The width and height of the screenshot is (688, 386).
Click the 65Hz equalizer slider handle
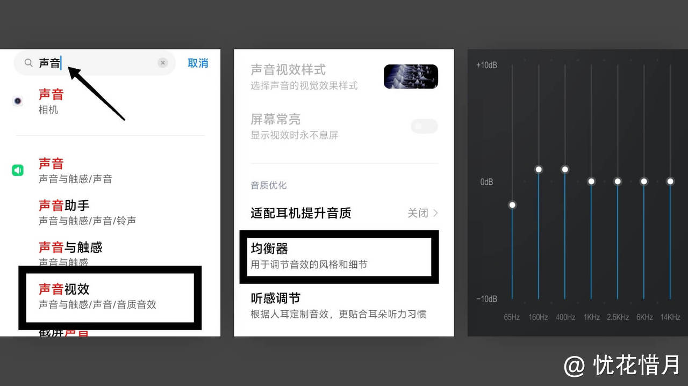(x=512, y=205)
